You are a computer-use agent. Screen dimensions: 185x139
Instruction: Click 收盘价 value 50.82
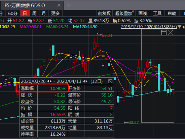point(60,102)
